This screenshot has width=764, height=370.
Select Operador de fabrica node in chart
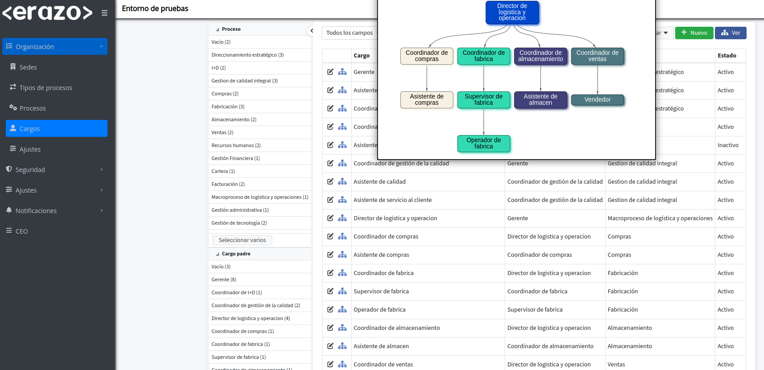pos(483,143)
